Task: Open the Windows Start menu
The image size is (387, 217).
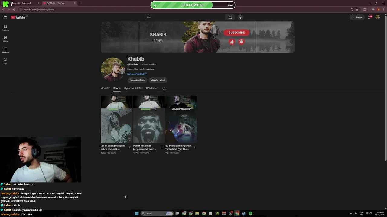Action: tap(137, 213)
